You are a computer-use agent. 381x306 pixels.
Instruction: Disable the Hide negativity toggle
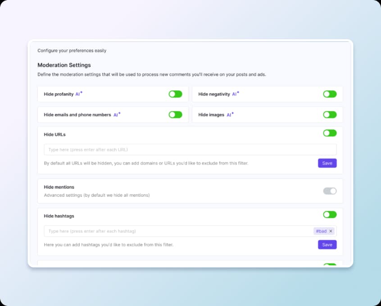point(330,94)
